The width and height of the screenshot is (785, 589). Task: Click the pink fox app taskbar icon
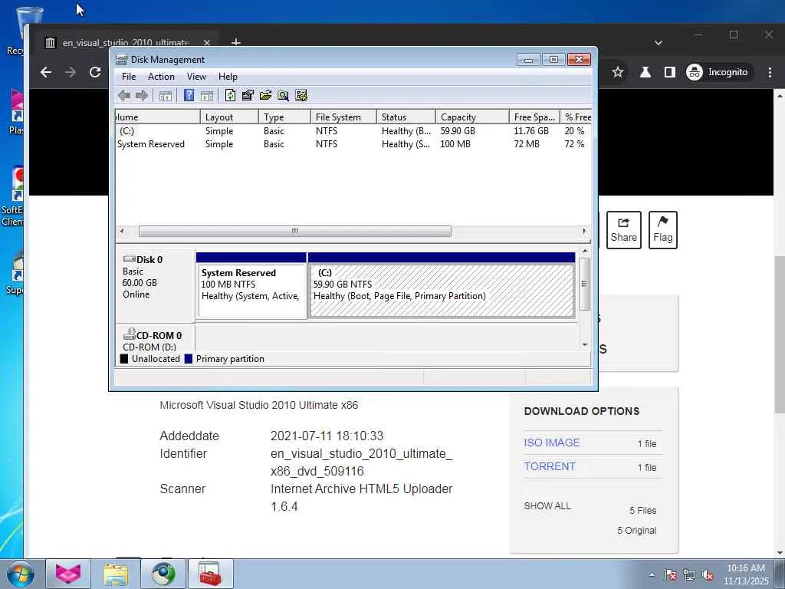coord(68,574)
